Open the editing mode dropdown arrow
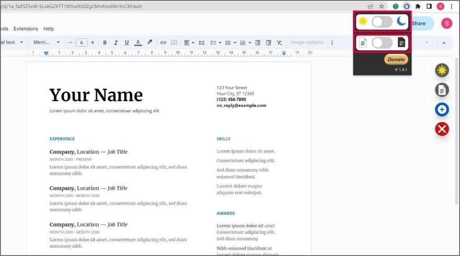This screenshot has height=256, width=460. 427,43
